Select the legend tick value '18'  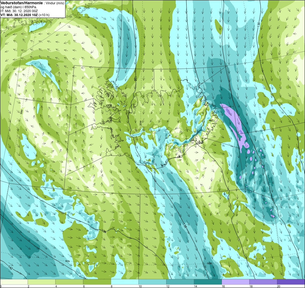coord(251,286)
